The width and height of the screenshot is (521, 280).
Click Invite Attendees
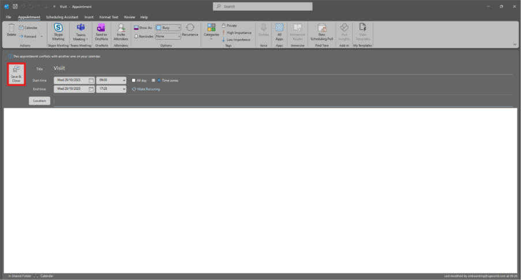pos(121,32)
